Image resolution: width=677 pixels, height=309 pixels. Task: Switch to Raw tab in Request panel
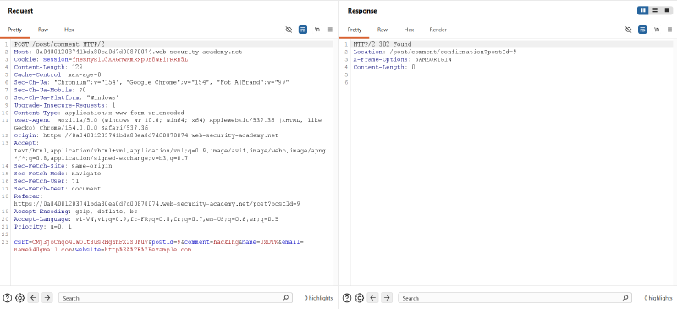coord(43,30)
